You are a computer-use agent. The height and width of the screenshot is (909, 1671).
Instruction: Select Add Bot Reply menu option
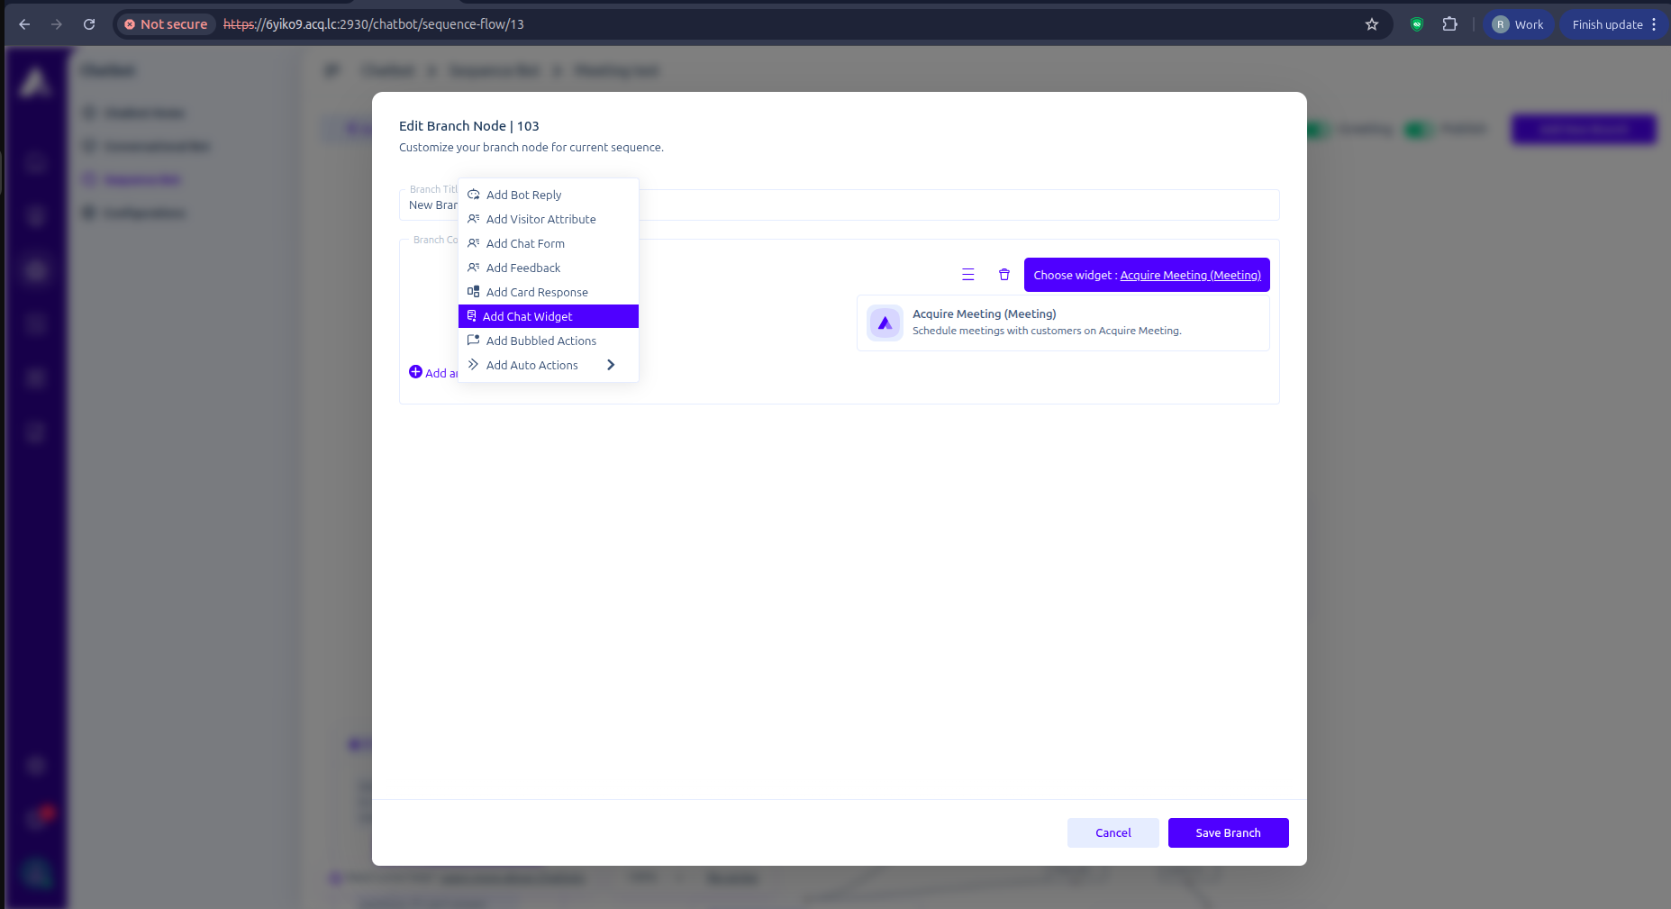[x=549, y=195]
